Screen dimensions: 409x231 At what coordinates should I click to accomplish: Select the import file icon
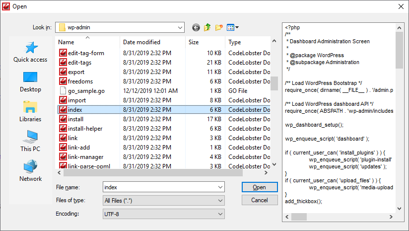click(63, 100)
